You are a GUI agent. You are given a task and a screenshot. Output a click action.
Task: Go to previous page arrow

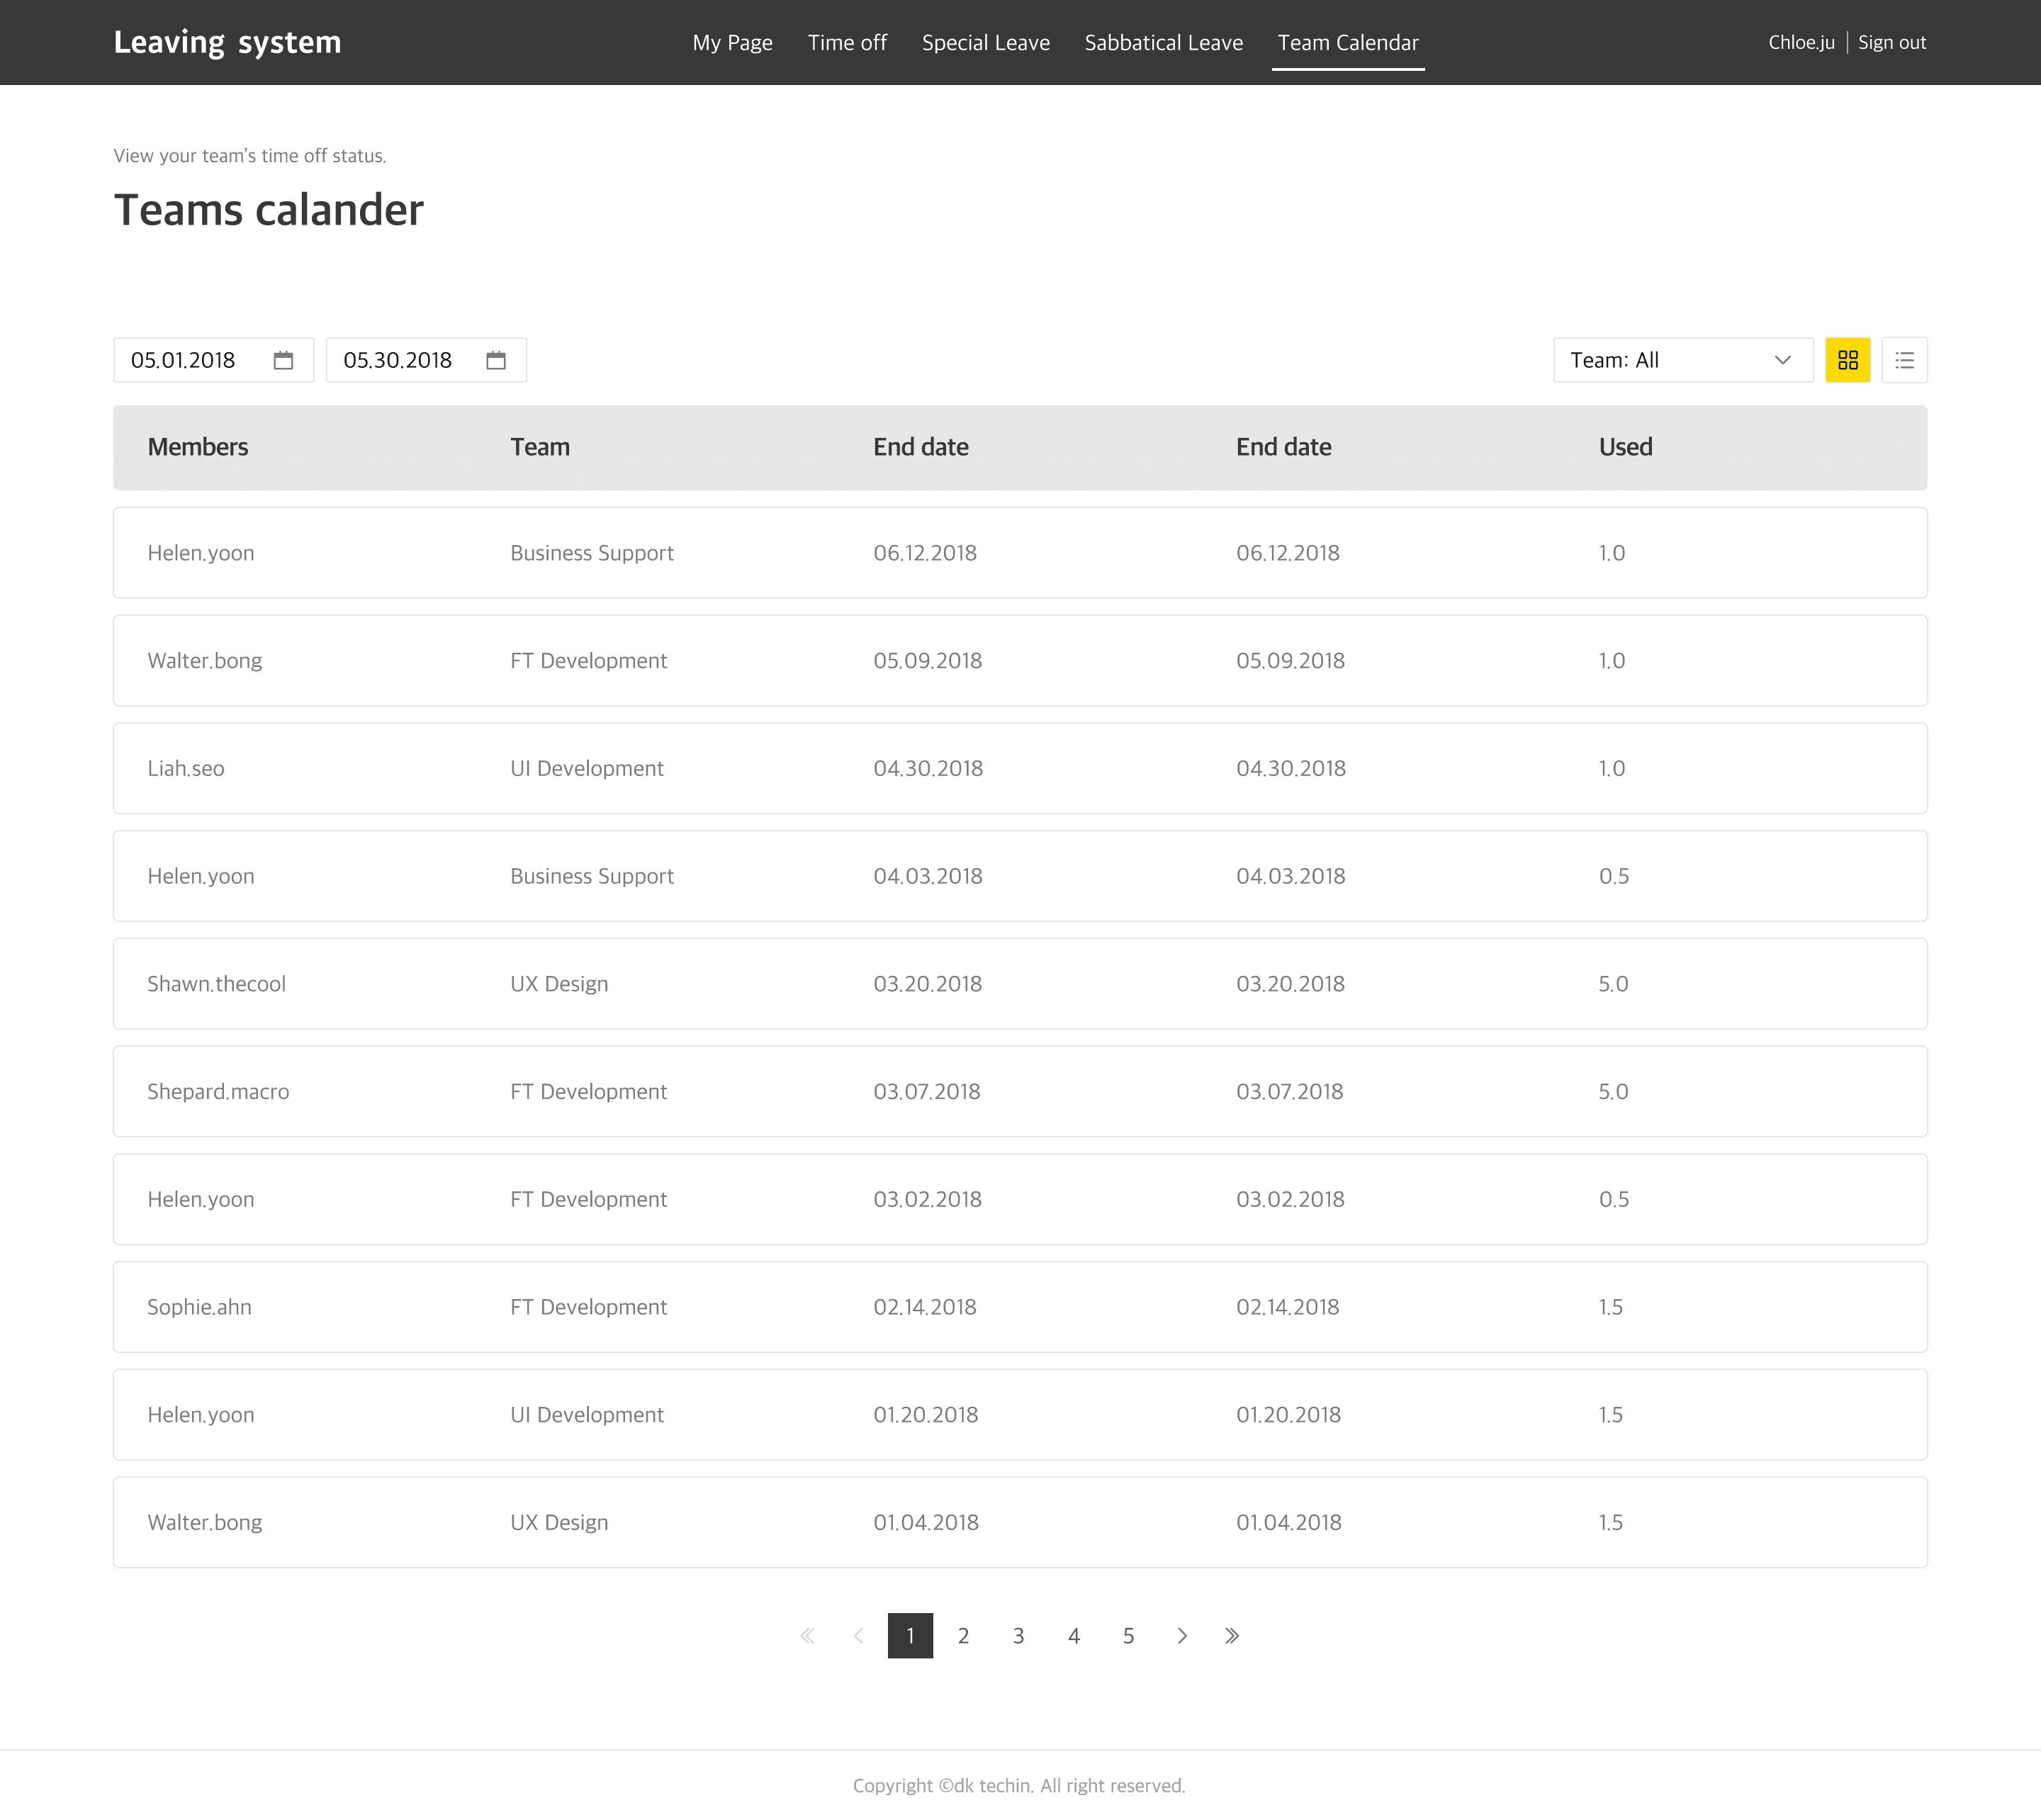point(859,1636)
